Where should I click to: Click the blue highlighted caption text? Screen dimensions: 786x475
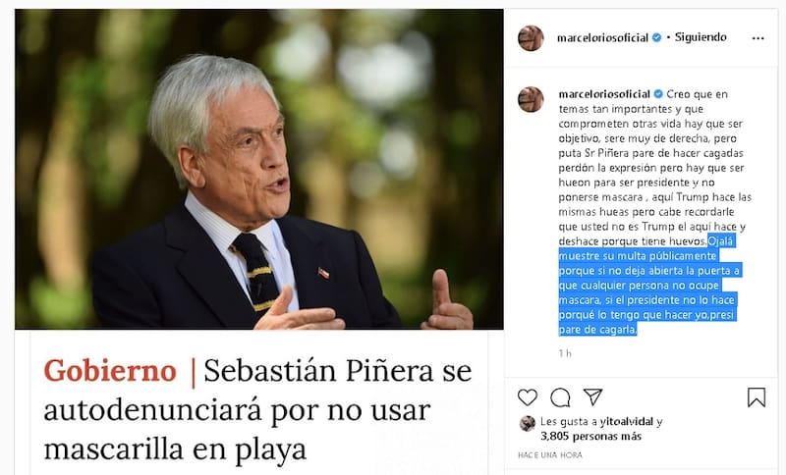click(x=649, y=286)
